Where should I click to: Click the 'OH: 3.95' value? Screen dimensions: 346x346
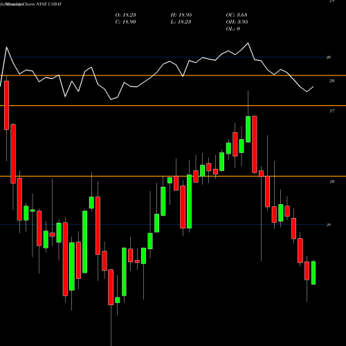237,22
